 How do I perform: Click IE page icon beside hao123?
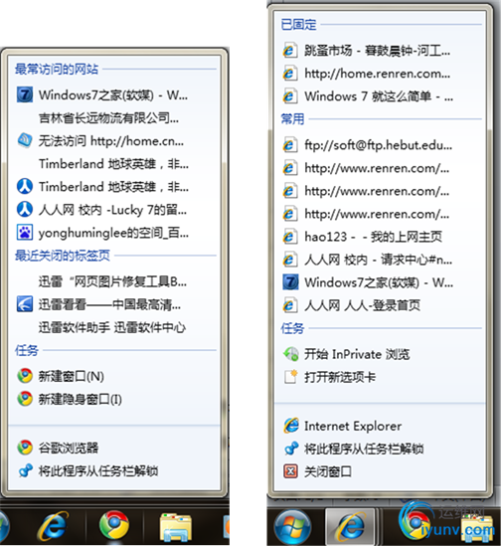(290, 237)
